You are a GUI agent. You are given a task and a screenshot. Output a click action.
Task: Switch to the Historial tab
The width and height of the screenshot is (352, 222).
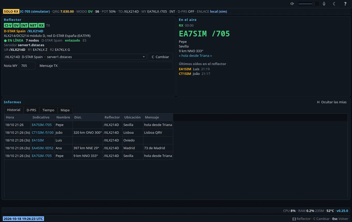pos(14,110)
